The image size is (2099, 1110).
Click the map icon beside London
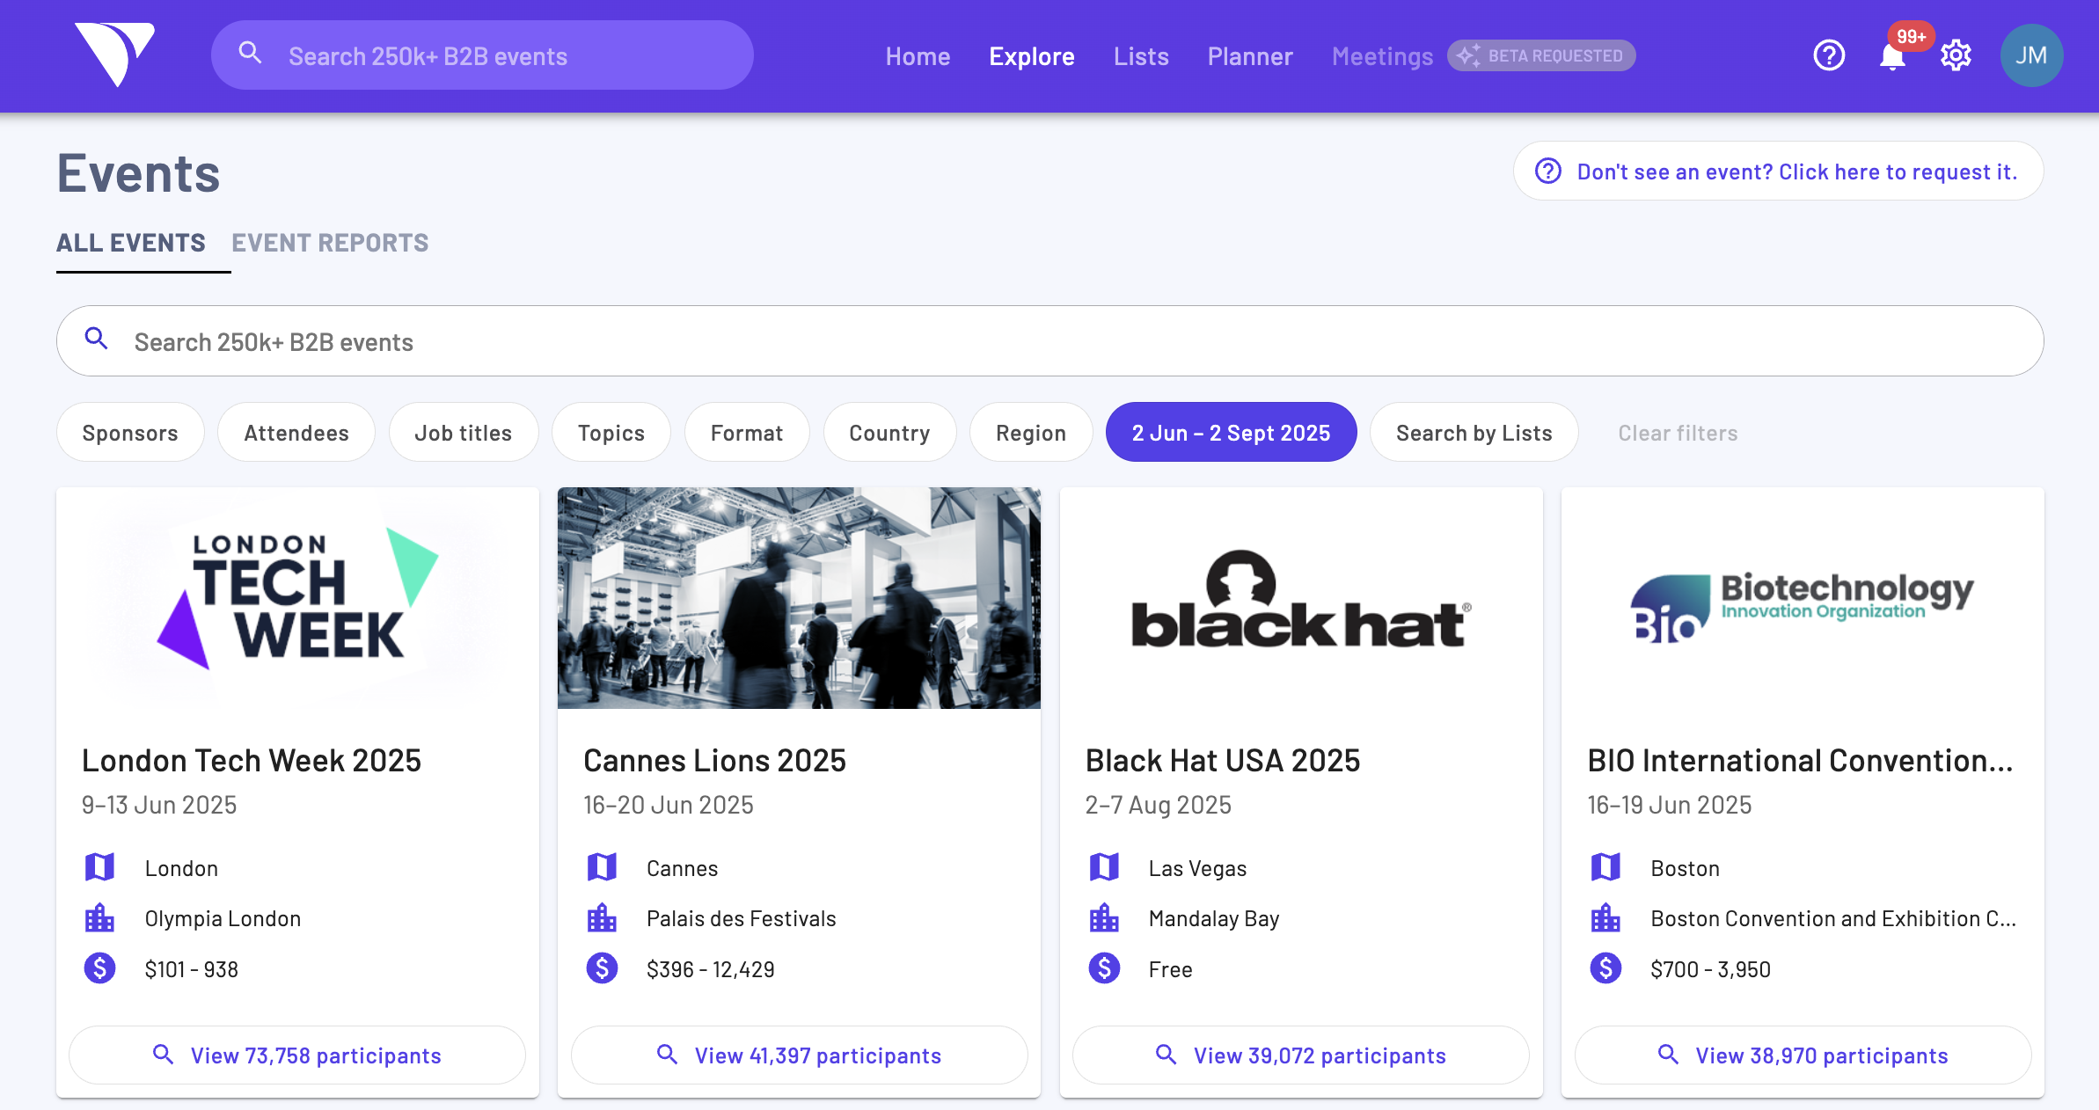click(99, 867)
